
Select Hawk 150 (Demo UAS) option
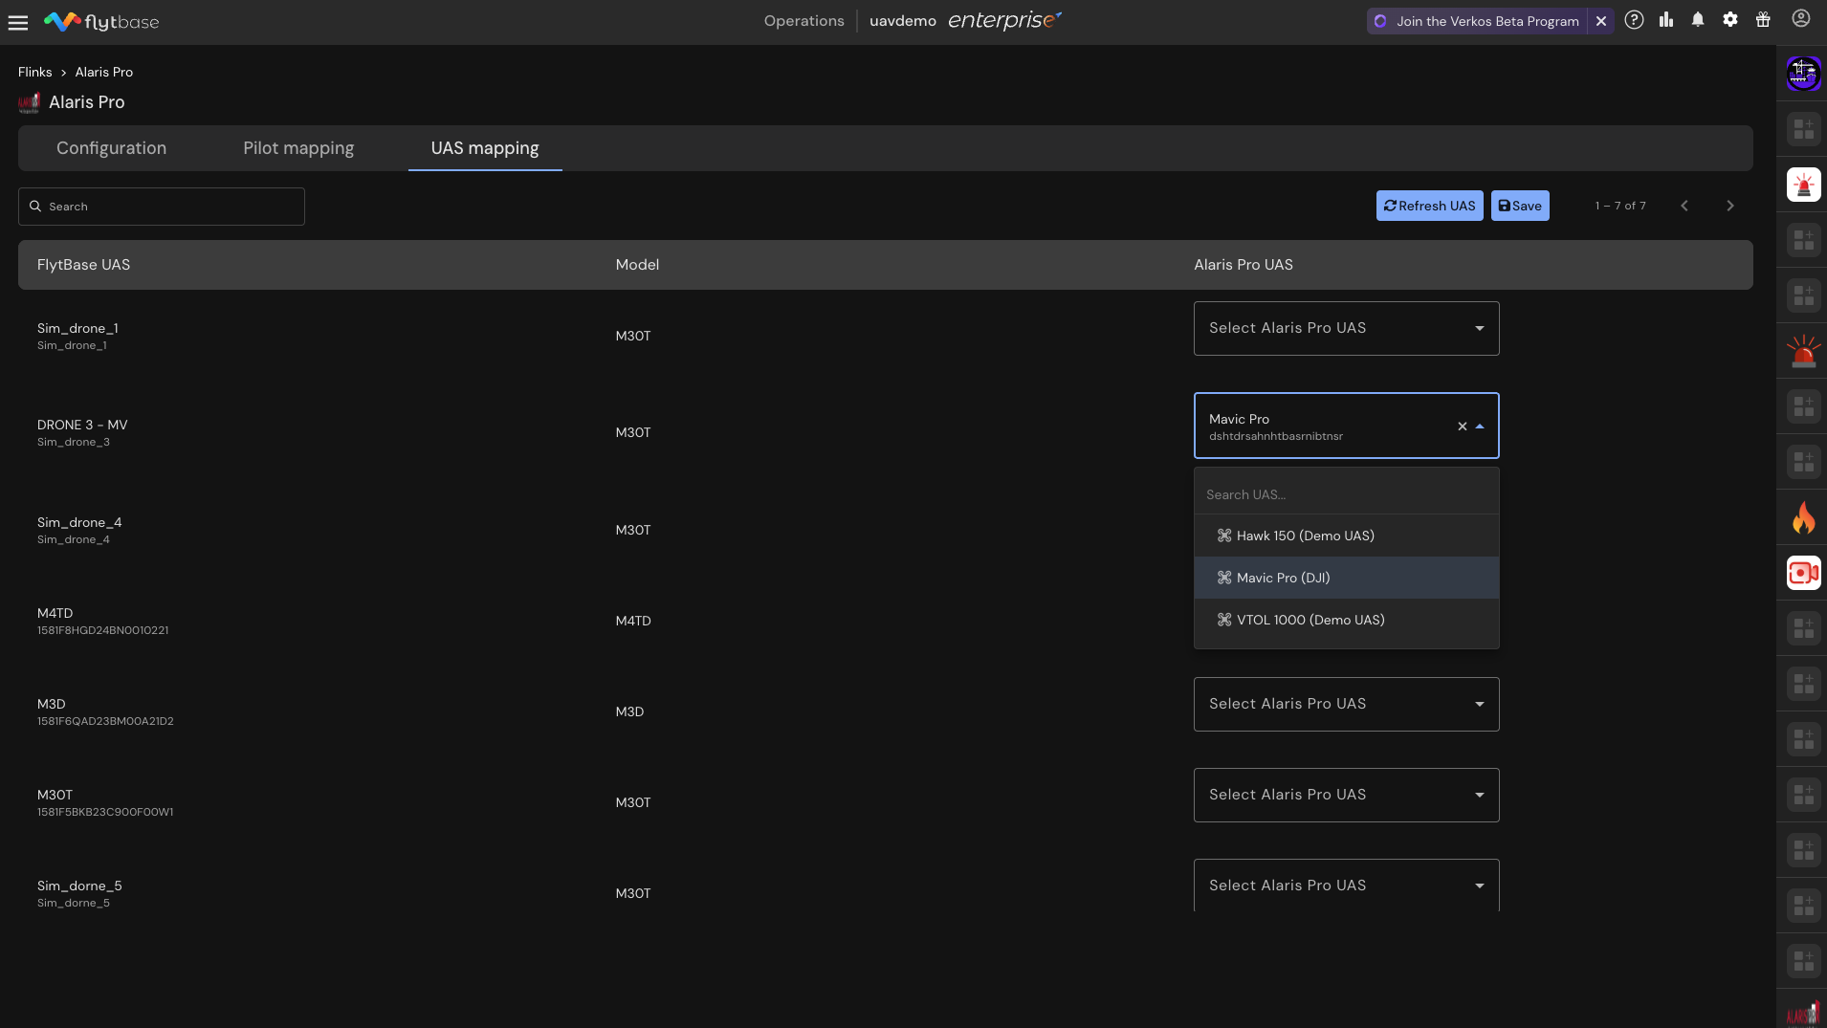1305,536
